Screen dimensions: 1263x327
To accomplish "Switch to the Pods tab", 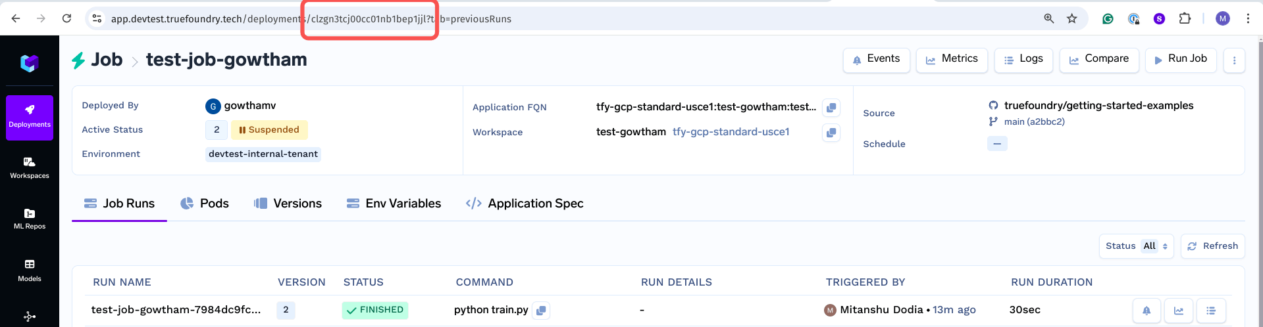I will [x=205, y=204].
